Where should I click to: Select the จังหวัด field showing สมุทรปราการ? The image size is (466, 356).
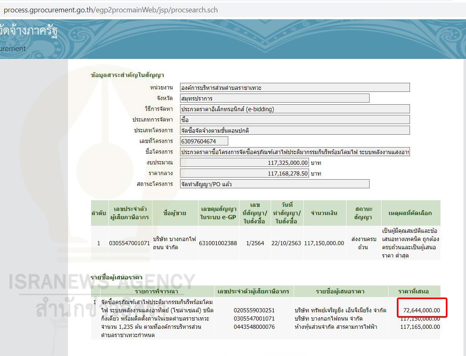pyautogui.click(x=274, y=98)
